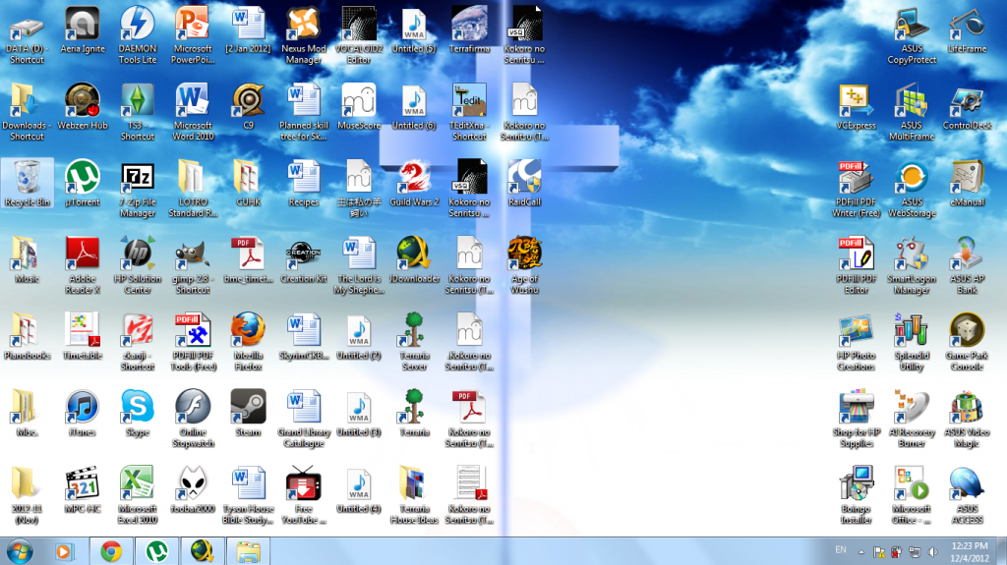Open Windows Explorer from the taskbar

248,551
